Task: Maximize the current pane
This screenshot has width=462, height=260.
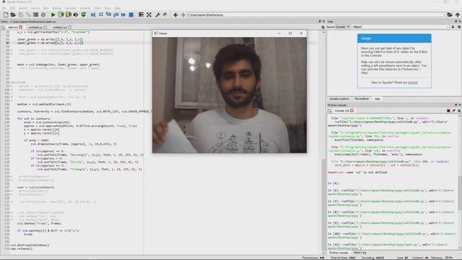Action: [x=141, y=14]
